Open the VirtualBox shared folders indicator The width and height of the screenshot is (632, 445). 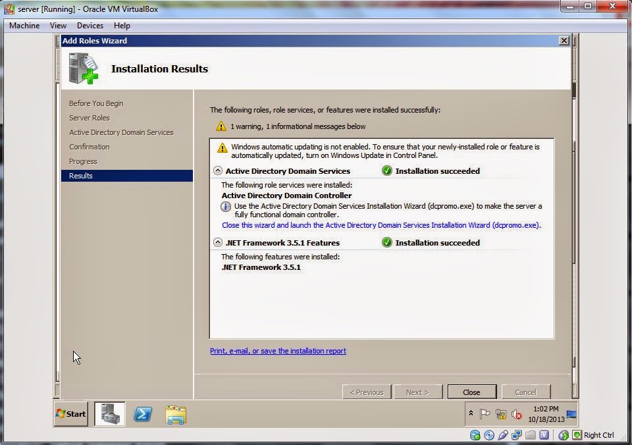pos(530,435)
